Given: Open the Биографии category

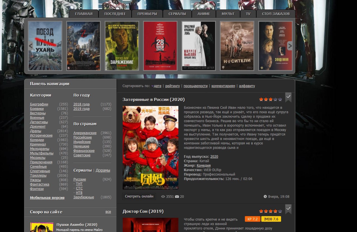Looking at the screenshot, I should 39,104.
